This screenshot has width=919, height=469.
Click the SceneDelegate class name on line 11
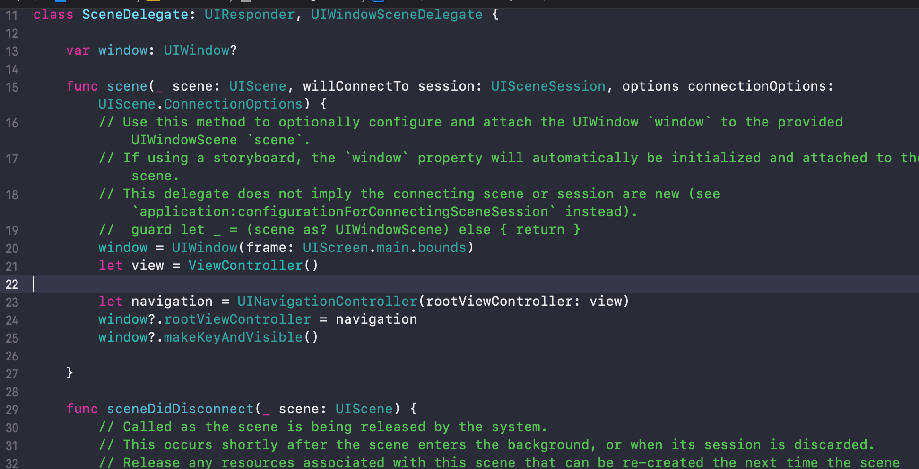tap(135, 15)
